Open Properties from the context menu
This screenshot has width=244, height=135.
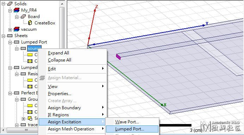coord(60,94)
